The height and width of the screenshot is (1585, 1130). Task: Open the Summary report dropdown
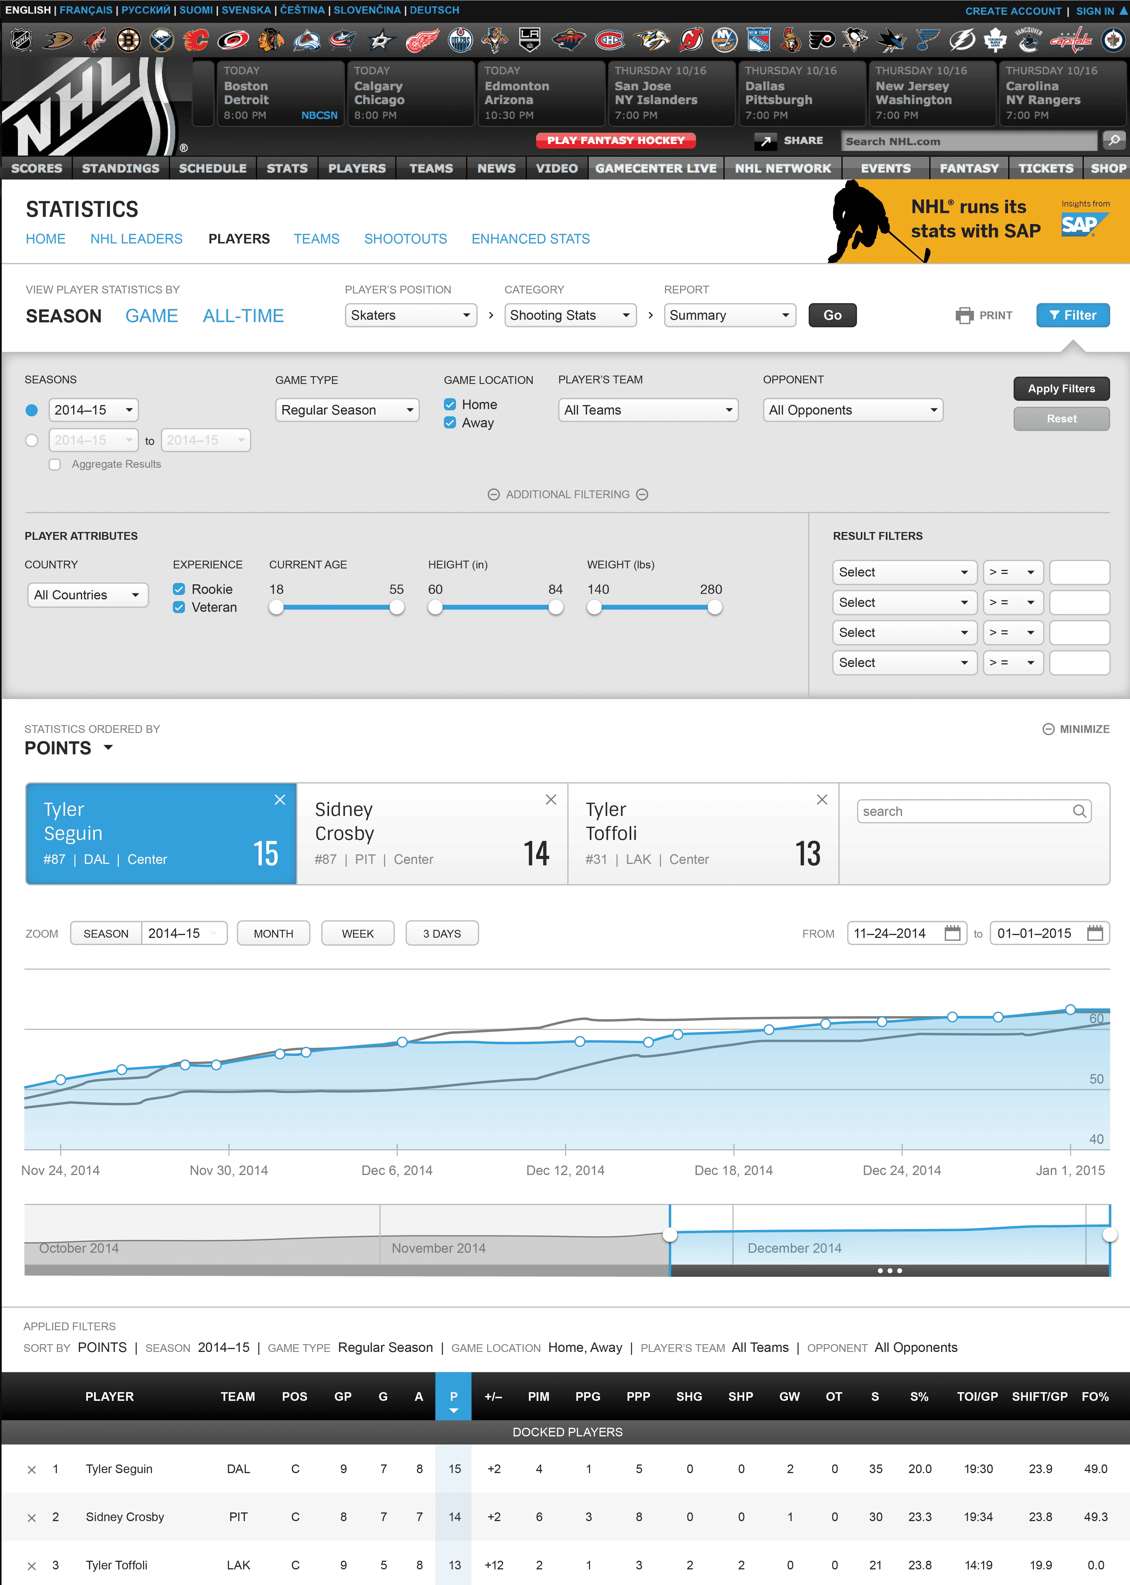tap(730, 315)
